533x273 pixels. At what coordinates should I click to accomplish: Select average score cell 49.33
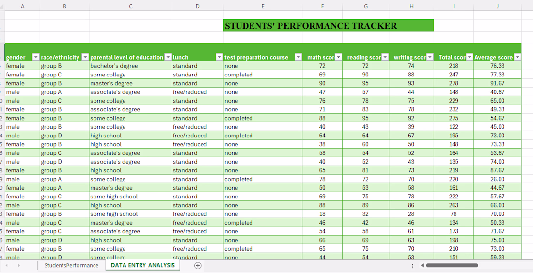[497, 109]
